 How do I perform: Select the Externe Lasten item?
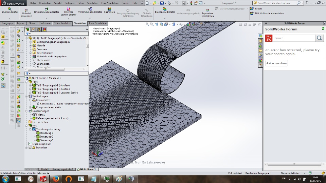tap(38, 122)
